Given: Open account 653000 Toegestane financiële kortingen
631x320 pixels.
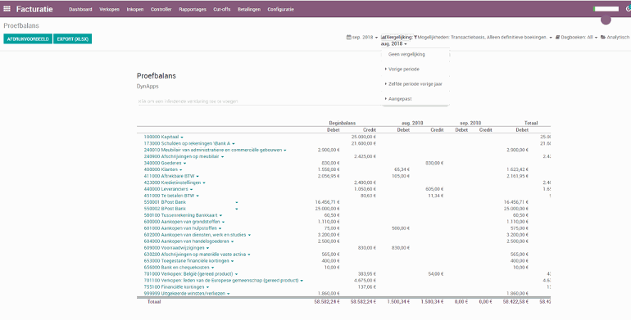Looking at the screenshot, I should 188,261.
